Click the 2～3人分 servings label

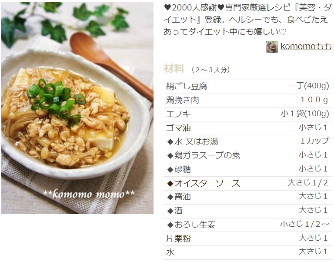[210, 70]
